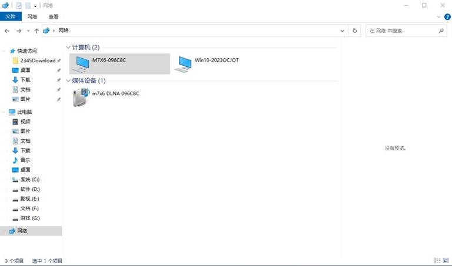Select the m7x6 DLNA 096C8C media device
Screen dimensions: 452x266
tap(119, 97)
